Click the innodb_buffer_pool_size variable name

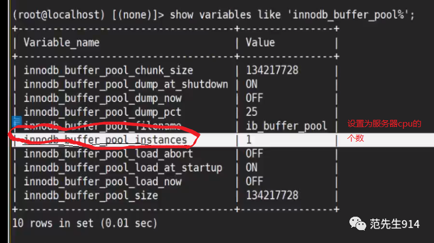pyautogui.click(x=91, y=195)
